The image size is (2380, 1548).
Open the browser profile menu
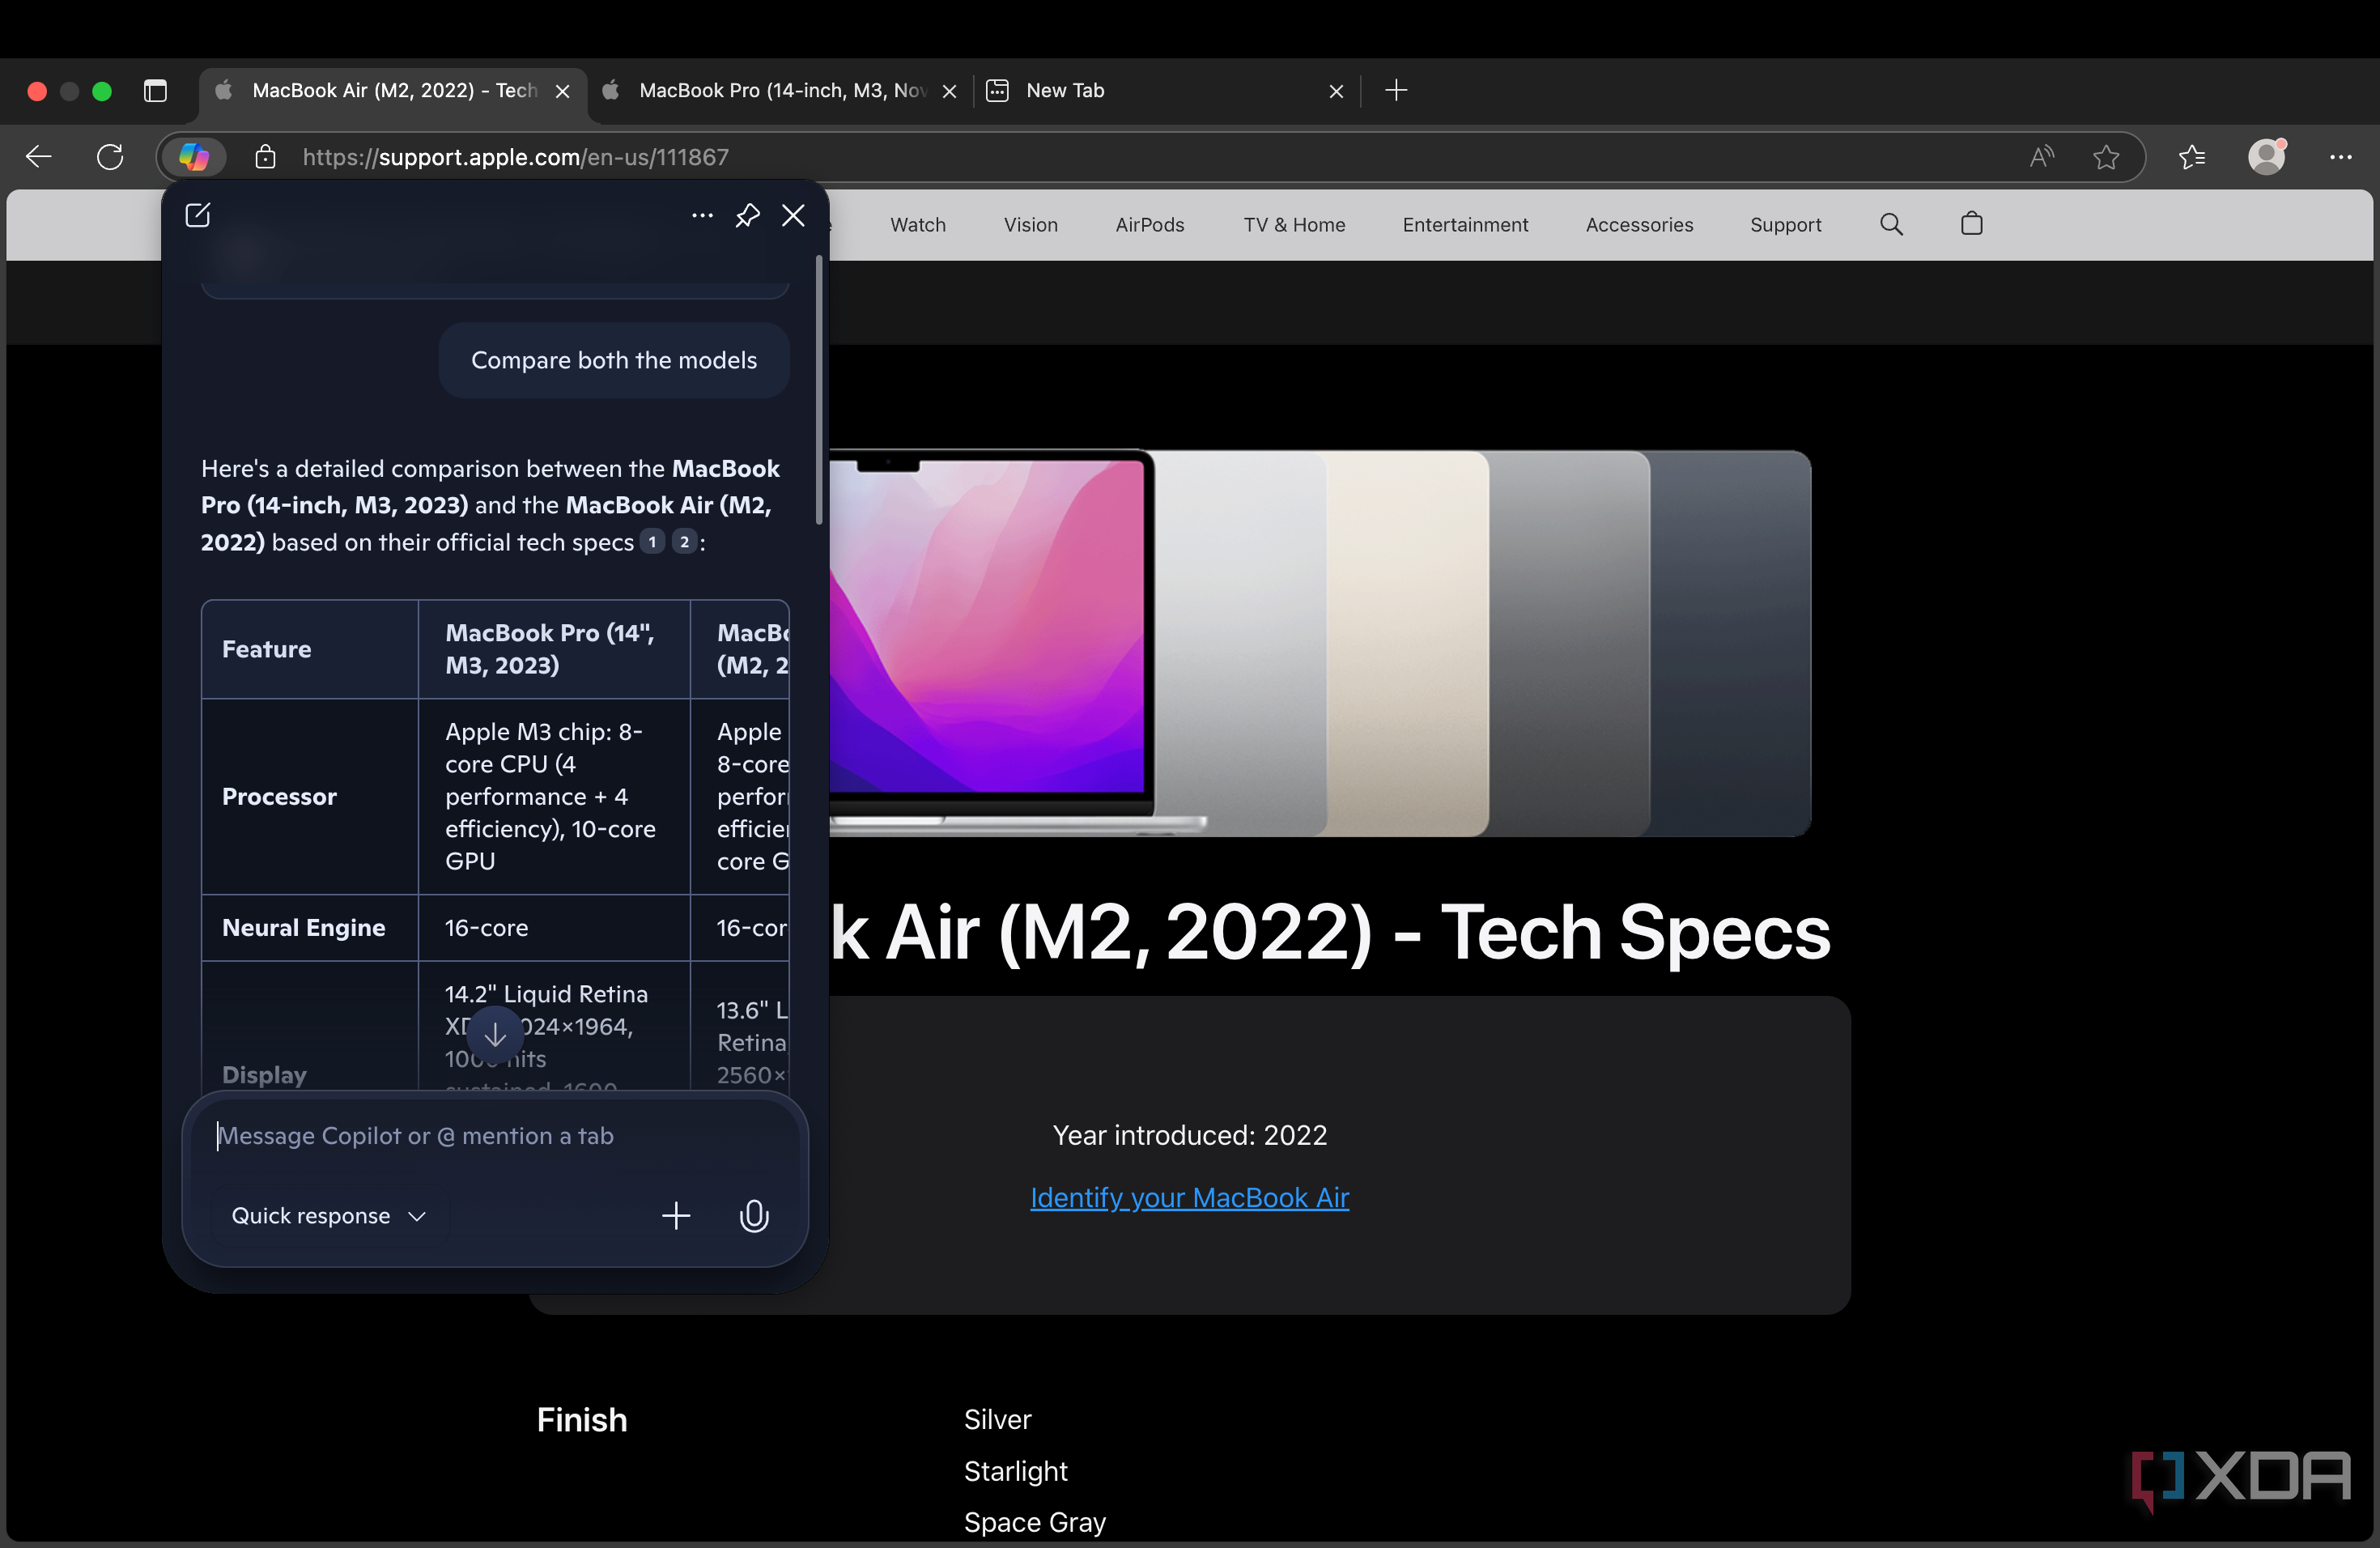click(2266, 157)
